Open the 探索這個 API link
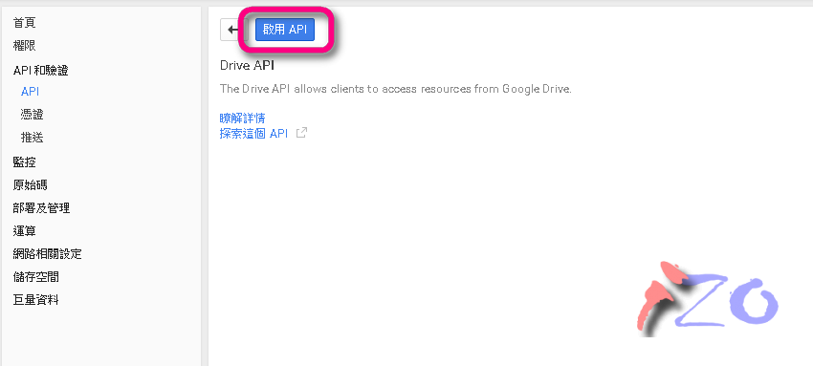813x366 pixels. pyautogui.click(x=253, y=134)
